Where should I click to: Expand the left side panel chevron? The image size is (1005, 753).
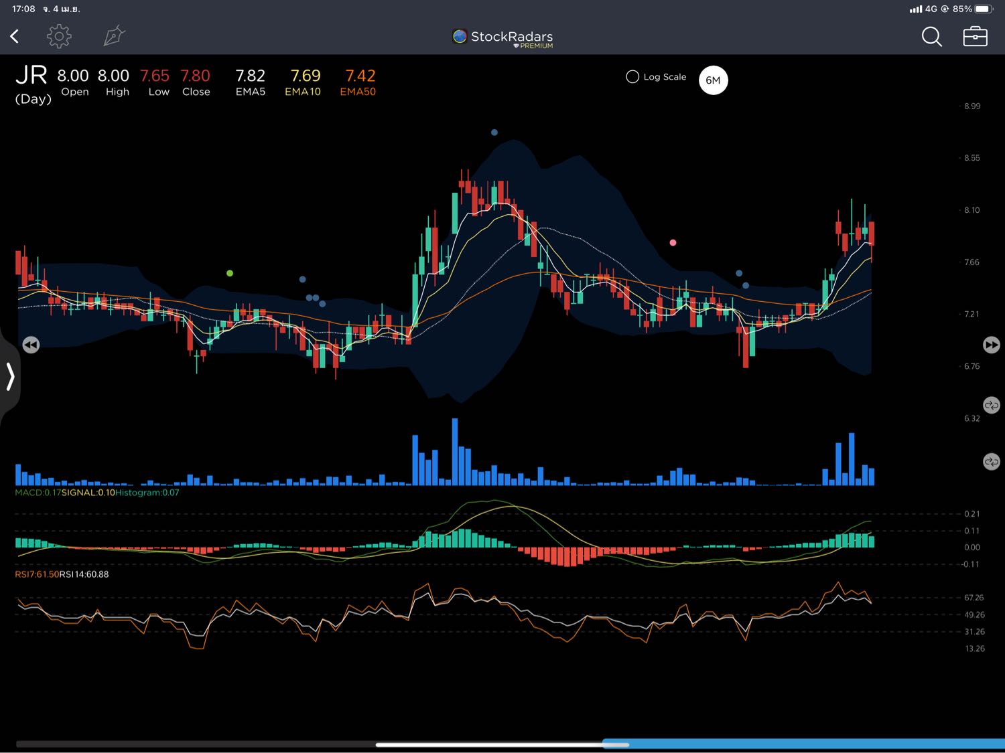pos(10,376)
